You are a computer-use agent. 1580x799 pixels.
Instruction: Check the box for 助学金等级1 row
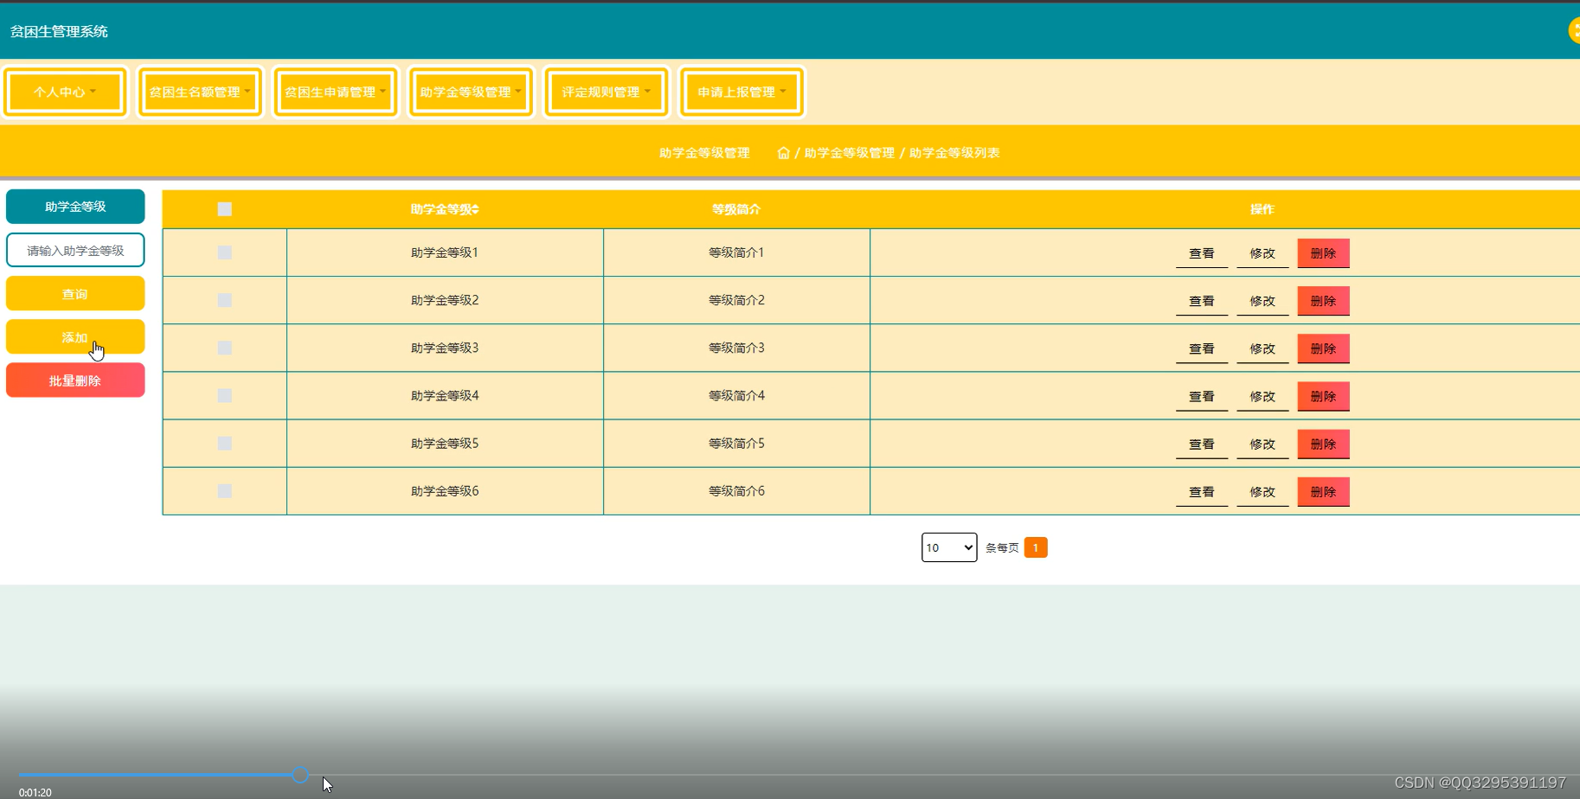coord(225,252)
